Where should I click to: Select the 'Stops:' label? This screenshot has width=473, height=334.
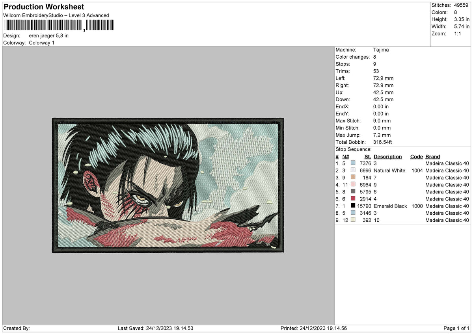coord(343,64)
